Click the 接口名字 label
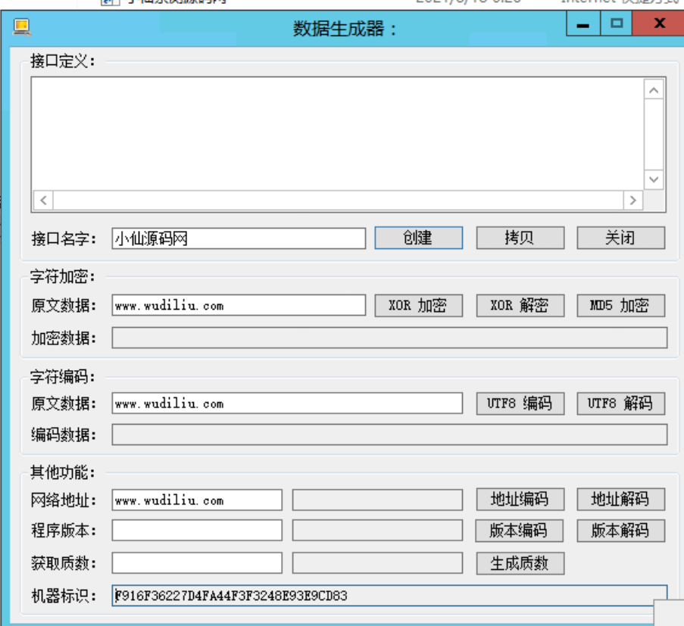 pyautogui.click(x=64, y=239)
